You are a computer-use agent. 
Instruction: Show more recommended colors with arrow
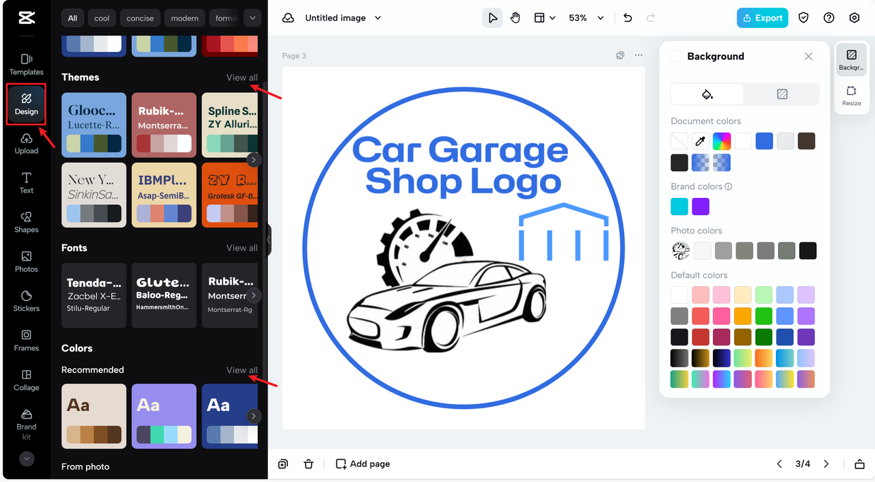pos(254,416)
